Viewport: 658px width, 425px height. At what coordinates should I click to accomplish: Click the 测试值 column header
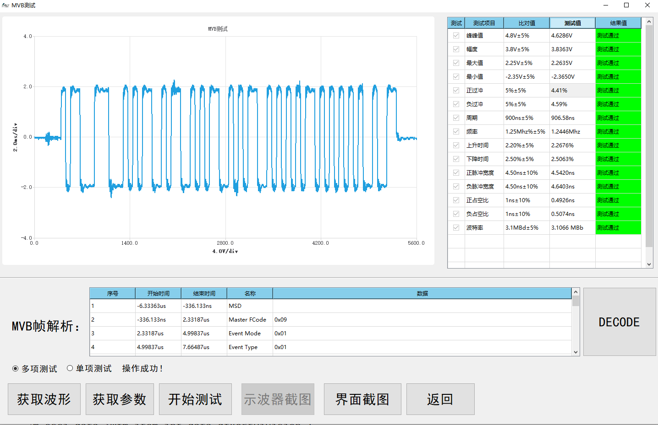click(572, 23)
